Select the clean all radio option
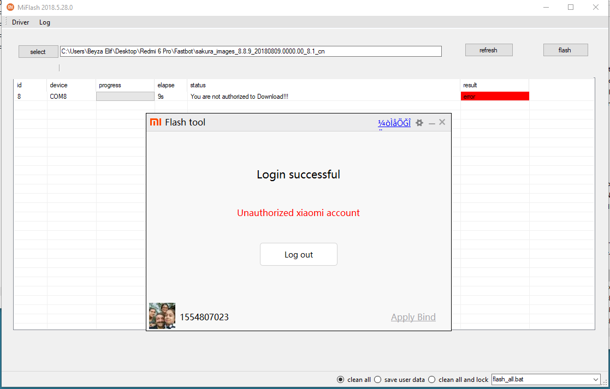This screenshot has height=389, width=610. pyautogui.click(x=340, y=379)
